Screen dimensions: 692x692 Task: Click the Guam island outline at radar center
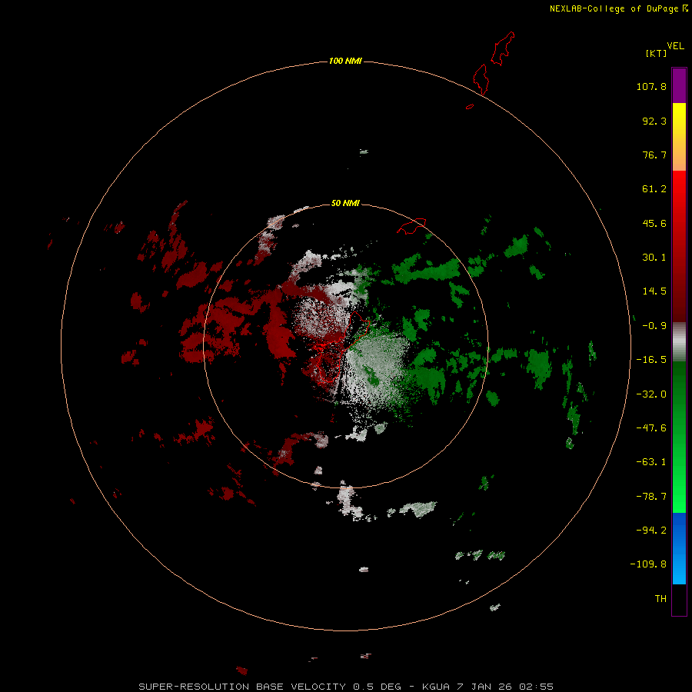(x=342, y=348)
